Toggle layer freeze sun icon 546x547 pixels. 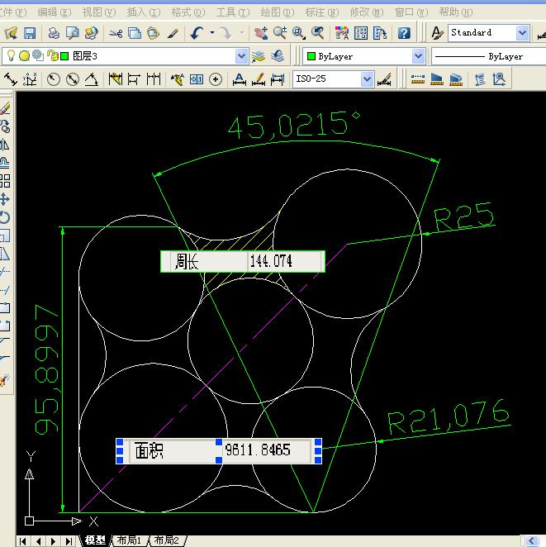pyautogui.click(x=24, y=56)
